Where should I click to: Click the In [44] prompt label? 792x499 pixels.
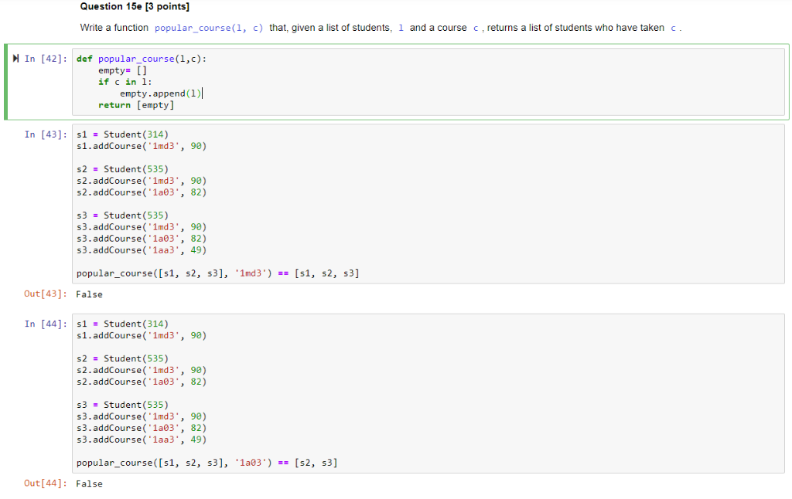point(46,324)
